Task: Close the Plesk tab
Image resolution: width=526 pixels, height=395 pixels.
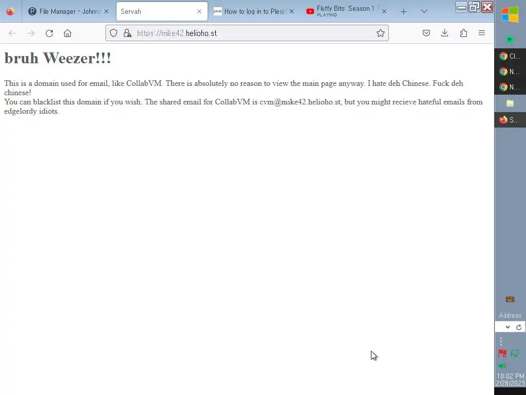Action: coord(292,11)
